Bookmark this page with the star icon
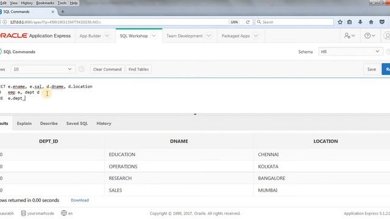The width and height of the screenshot is (390, 219). tap(340, 22)
